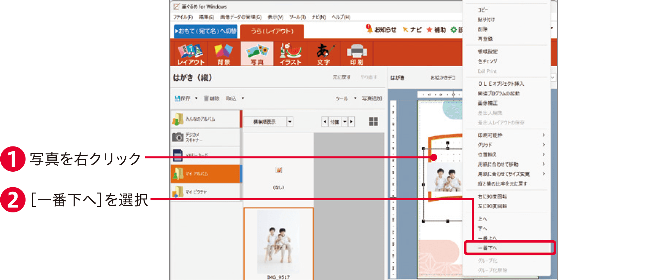
Task: Switch to うら(レイアウト) tab
Action: click(272, 31)
